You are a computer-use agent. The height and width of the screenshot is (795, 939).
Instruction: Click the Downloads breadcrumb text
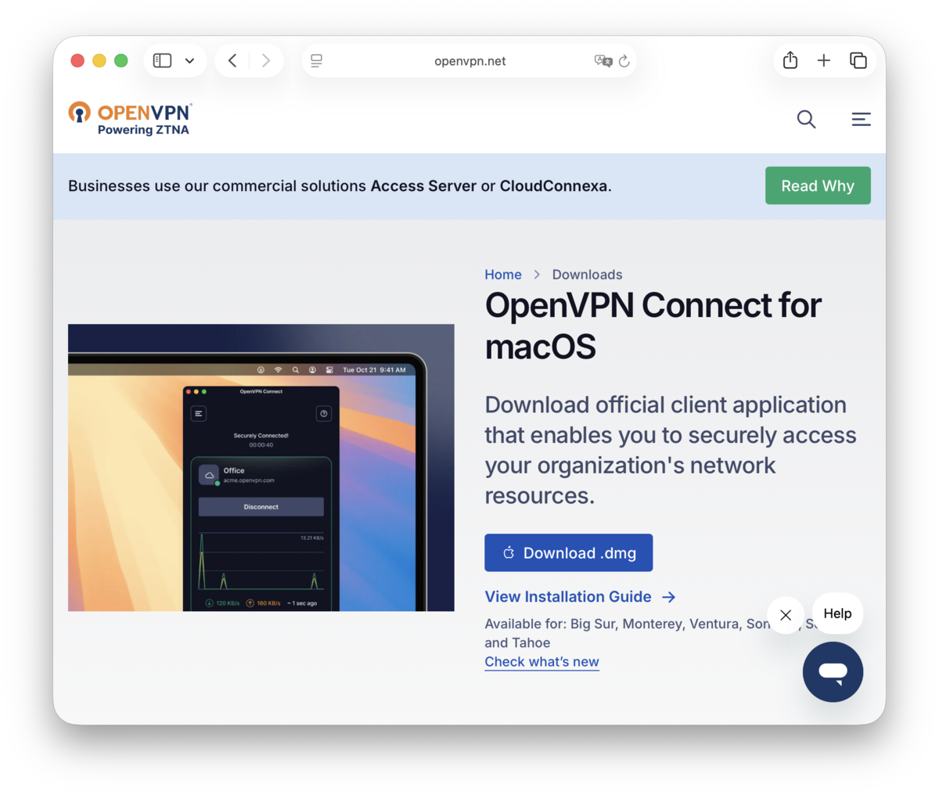click(x=587, y=275)
